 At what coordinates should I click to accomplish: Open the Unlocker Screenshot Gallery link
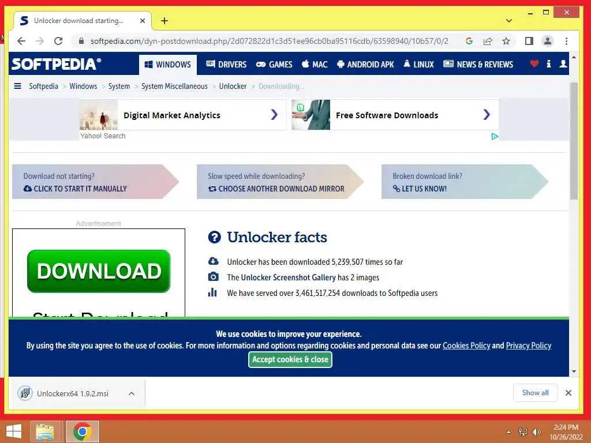(288, 277)
